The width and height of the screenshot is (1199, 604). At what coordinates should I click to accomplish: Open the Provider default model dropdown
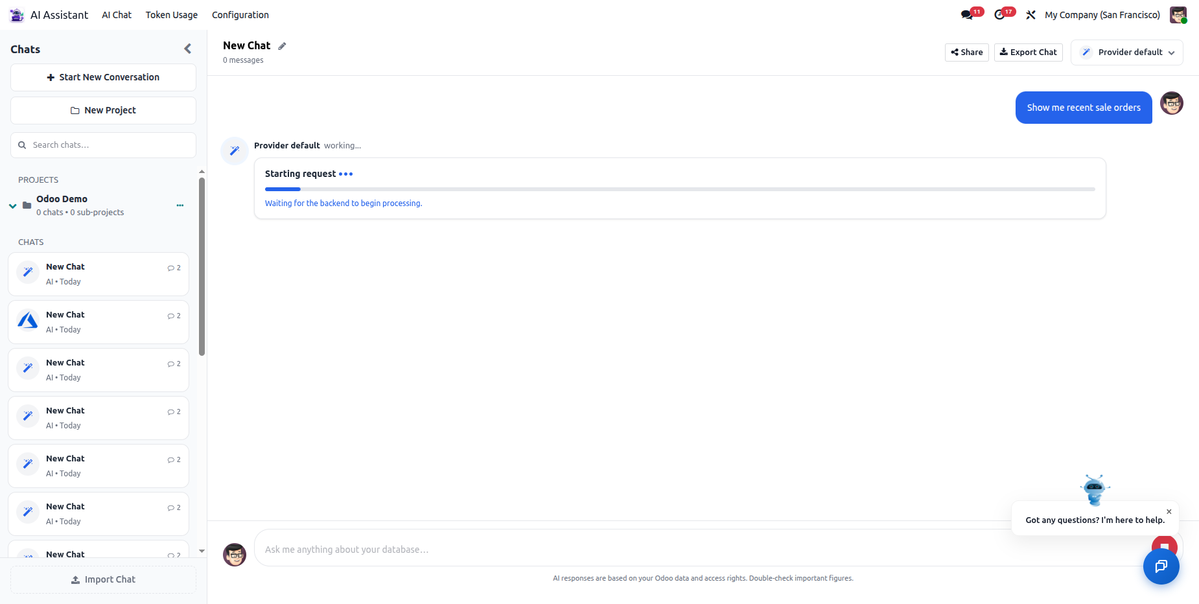(x=1127, y=52)
